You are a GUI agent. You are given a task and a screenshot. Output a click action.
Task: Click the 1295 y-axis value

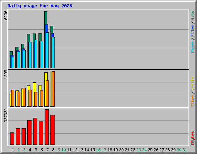coord(6,74)
